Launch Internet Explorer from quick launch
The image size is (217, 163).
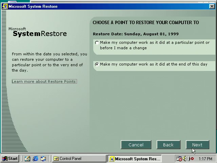tap(35, 159)
